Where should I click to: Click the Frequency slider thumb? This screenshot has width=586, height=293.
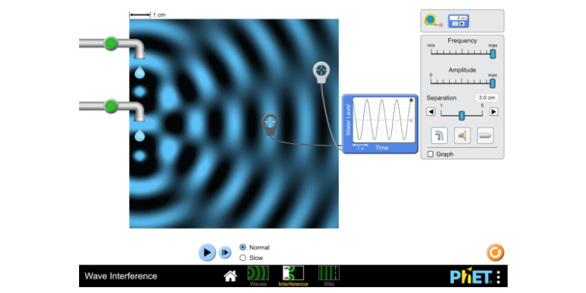click(492, 53)
